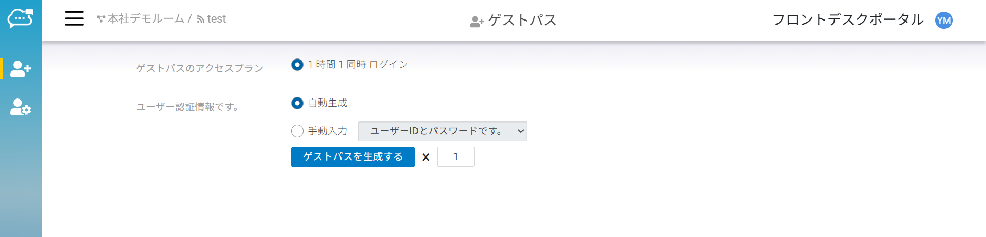Choose the 手動入力 radio option
The height and width of the screenshot is (237, 986).
[297, 131]
